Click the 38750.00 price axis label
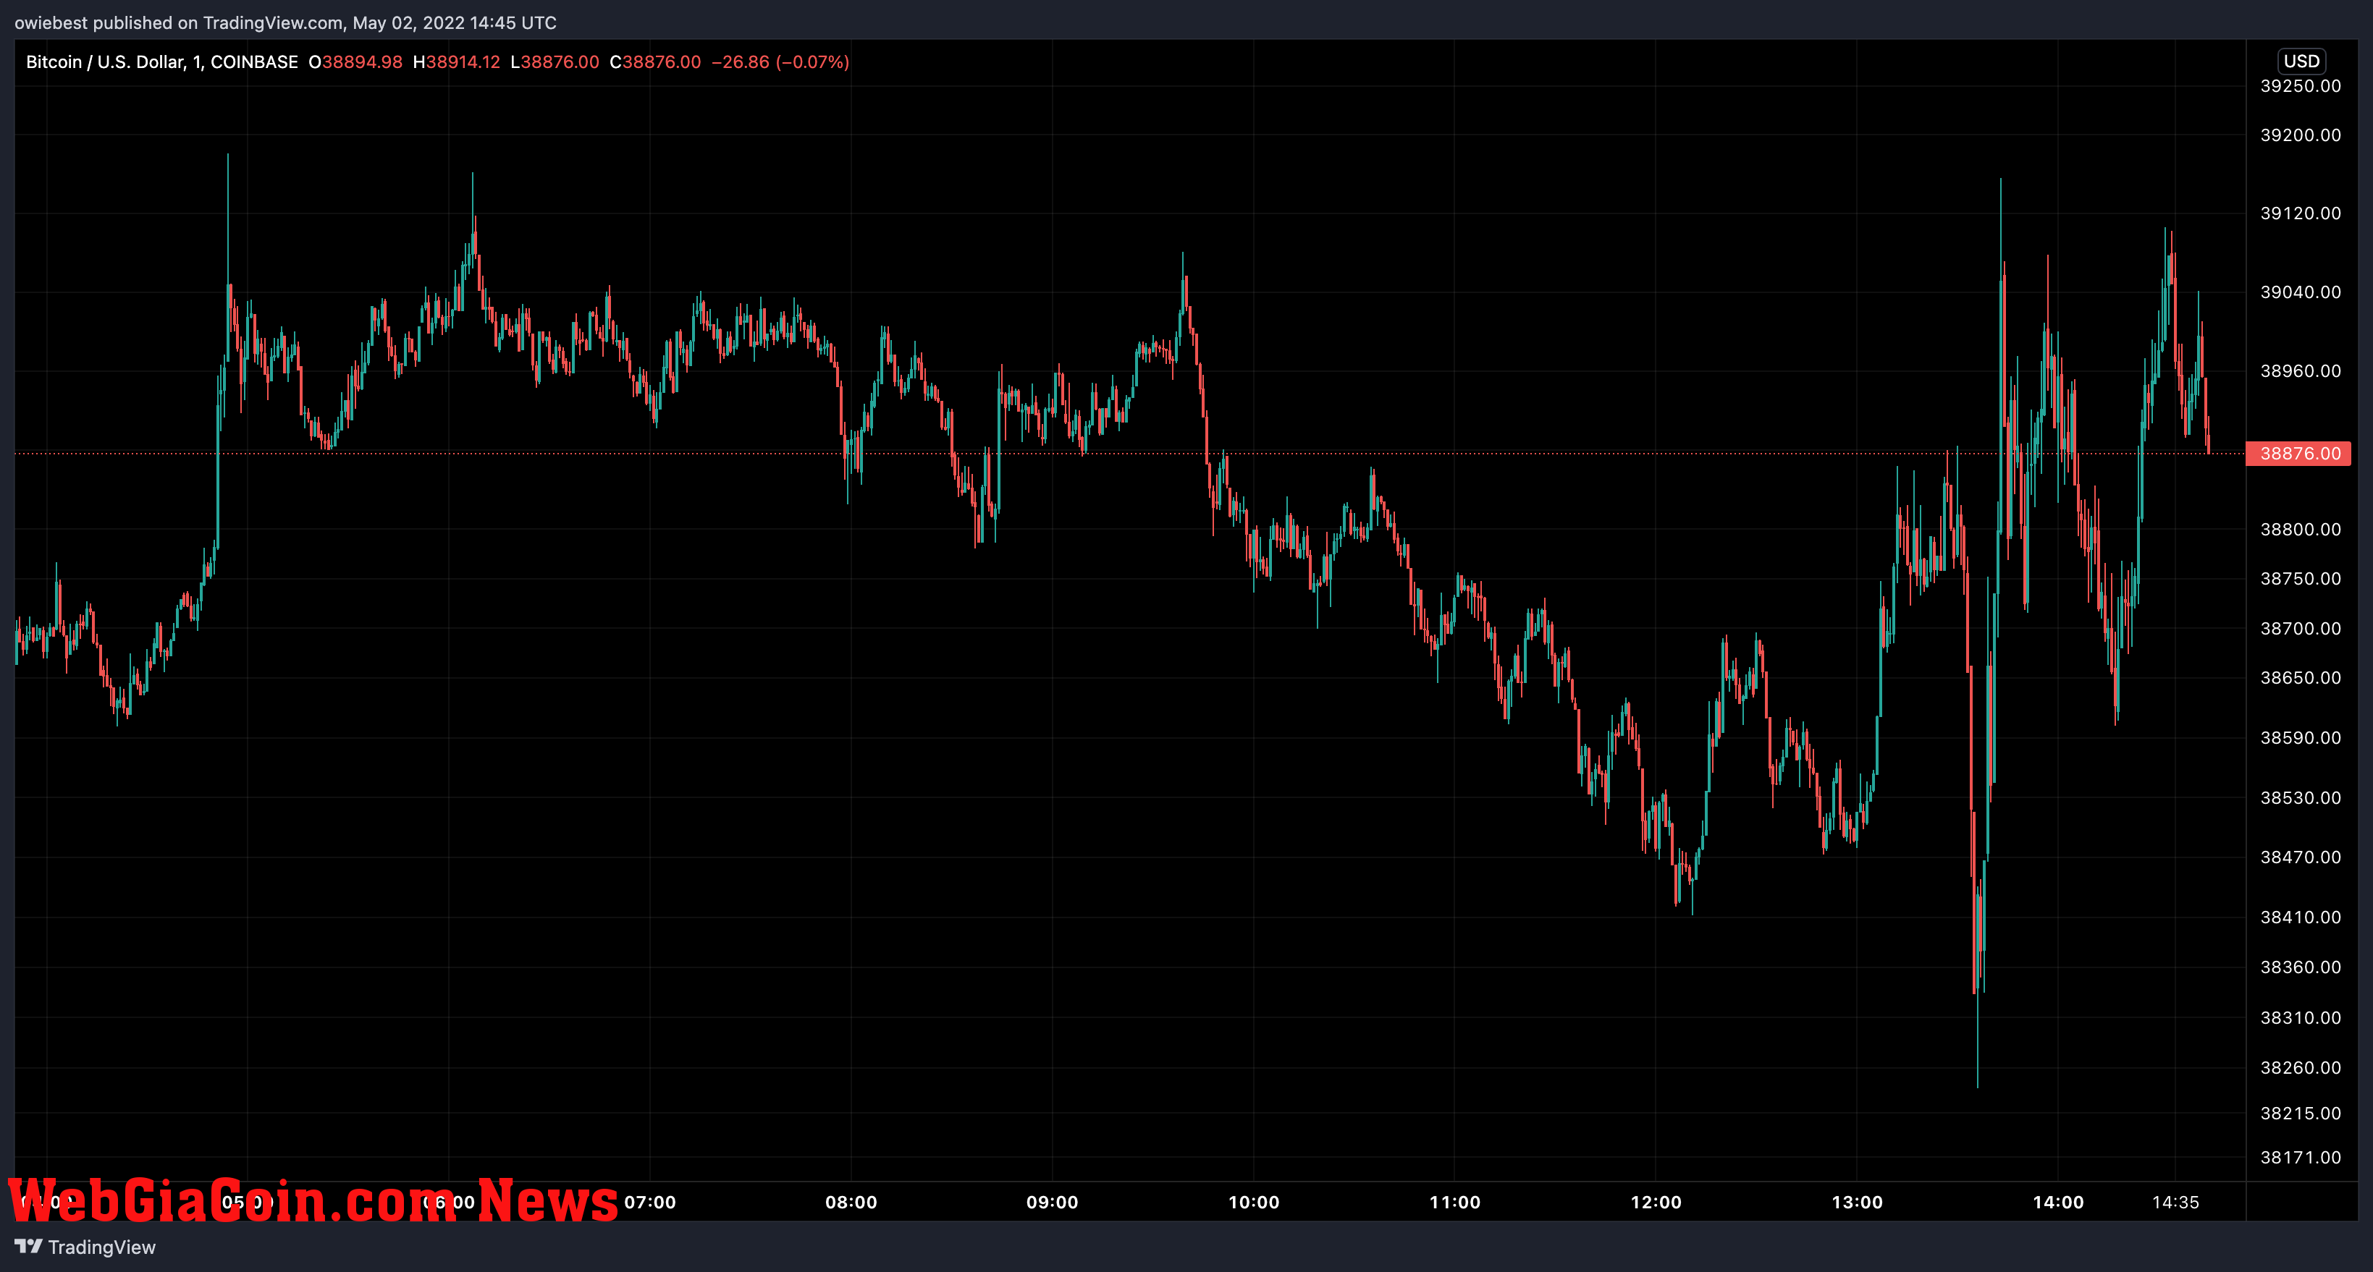This screenshot has height=1272, width=2373. 2300,578
